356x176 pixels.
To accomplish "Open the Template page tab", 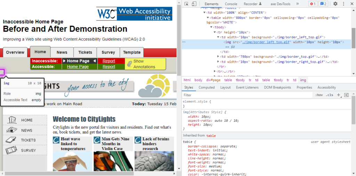I will [x=132, y=52].
